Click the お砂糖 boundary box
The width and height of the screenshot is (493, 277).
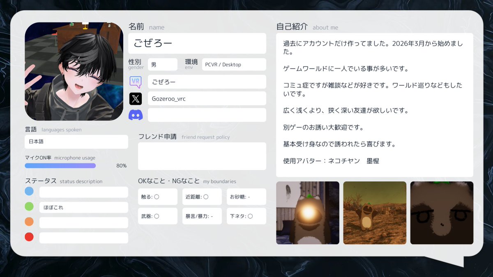(x=246, y=197)
